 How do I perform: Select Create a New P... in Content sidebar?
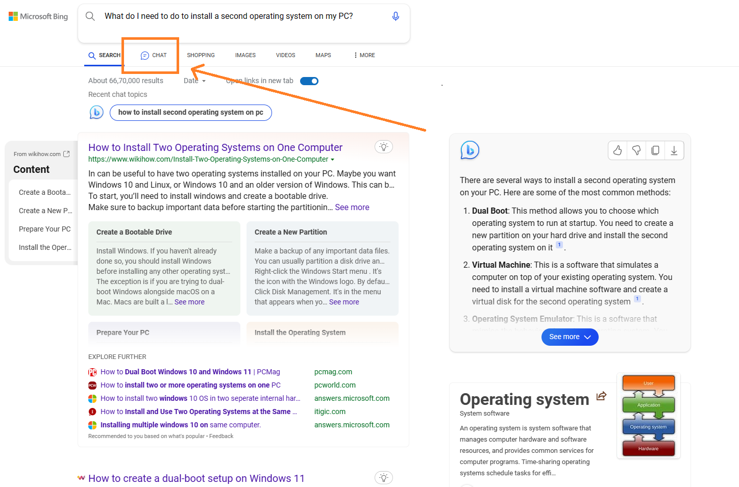coord(45,211)
